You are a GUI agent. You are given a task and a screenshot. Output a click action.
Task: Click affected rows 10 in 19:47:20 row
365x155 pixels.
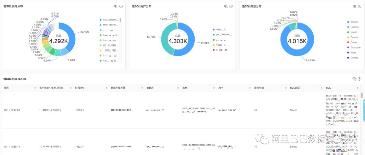255,110
